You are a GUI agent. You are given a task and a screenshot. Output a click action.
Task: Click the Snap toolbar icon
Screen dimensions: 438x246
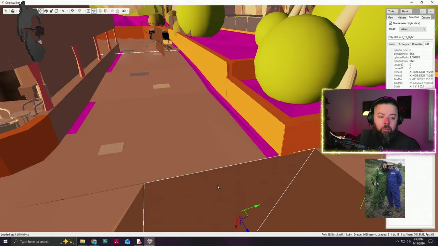point(64,11)
